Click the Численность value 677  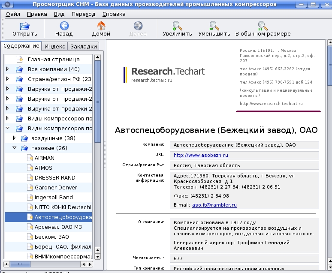click(244, 258)
